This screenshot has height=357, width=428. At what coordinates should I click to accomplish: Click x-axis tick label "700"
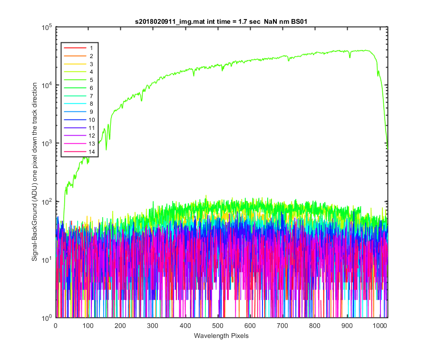pyautogui.click(x=282, y=326)
